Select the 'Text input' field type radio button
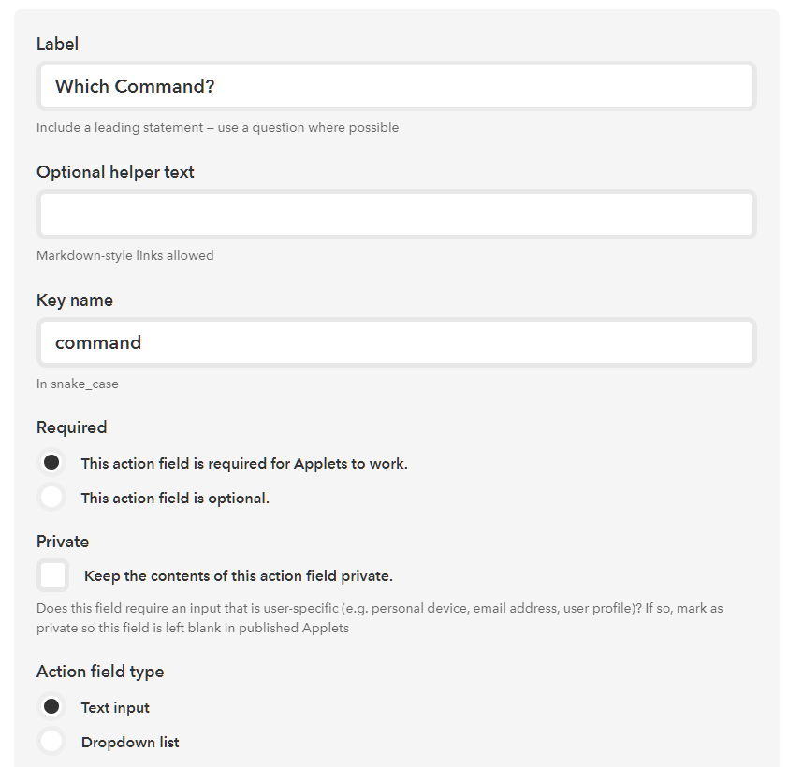 (52, 707)
